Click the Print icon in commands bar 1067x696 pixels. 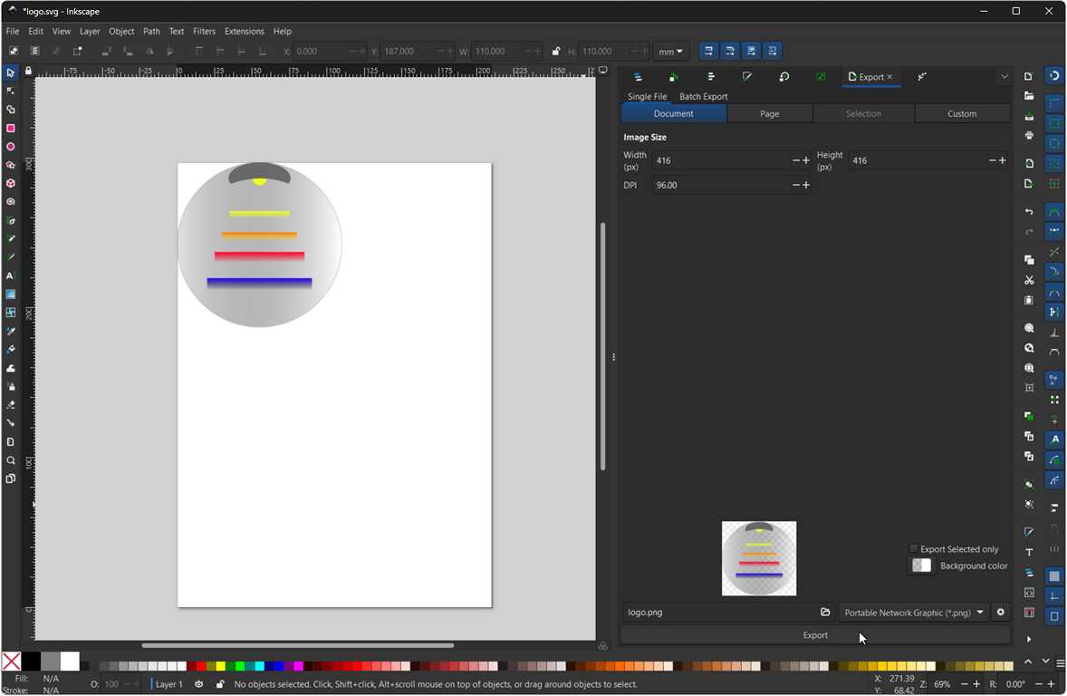pyautogui.click(x=1029, y=136)
